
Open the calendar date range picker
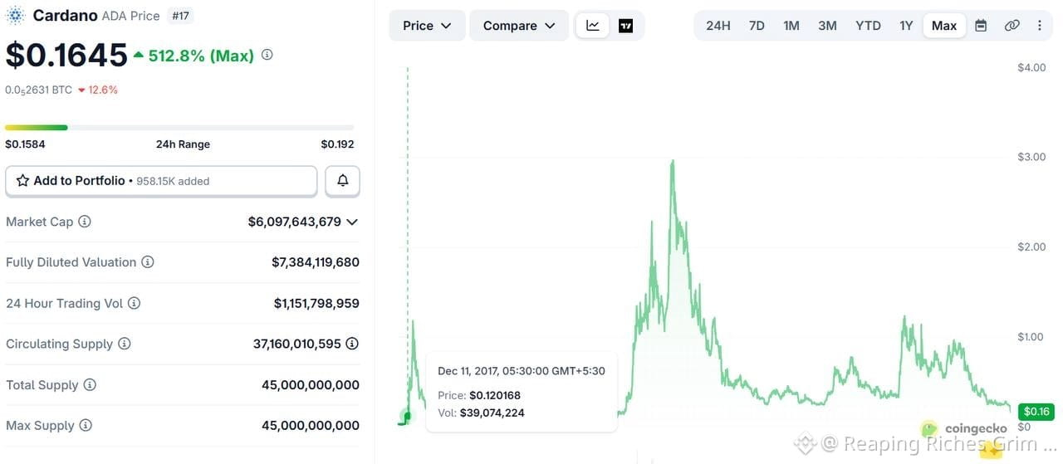coord(981,26)
